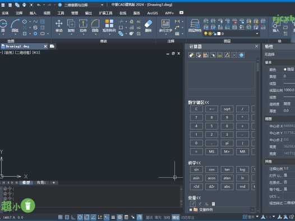The image size is (295, 221).
Task: Click the calculator angle measurement icon
Action: tap(227, 55)
